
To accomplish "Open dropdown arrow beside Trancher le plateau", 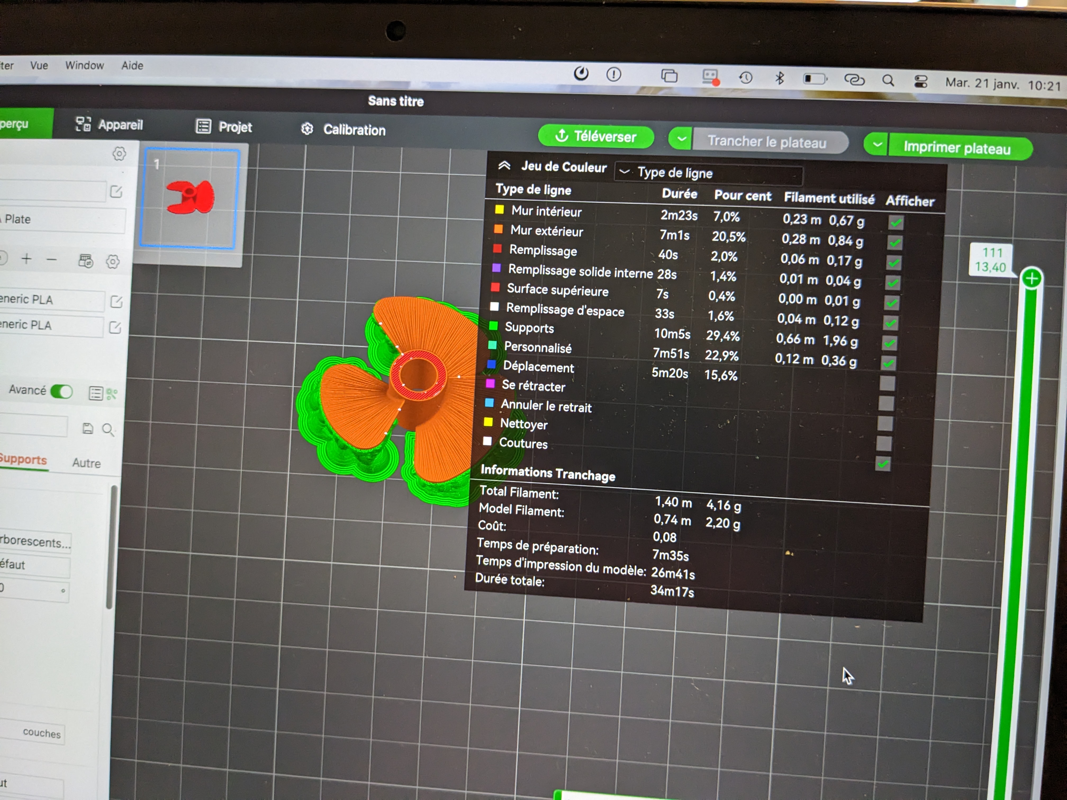I will point(681,139).
